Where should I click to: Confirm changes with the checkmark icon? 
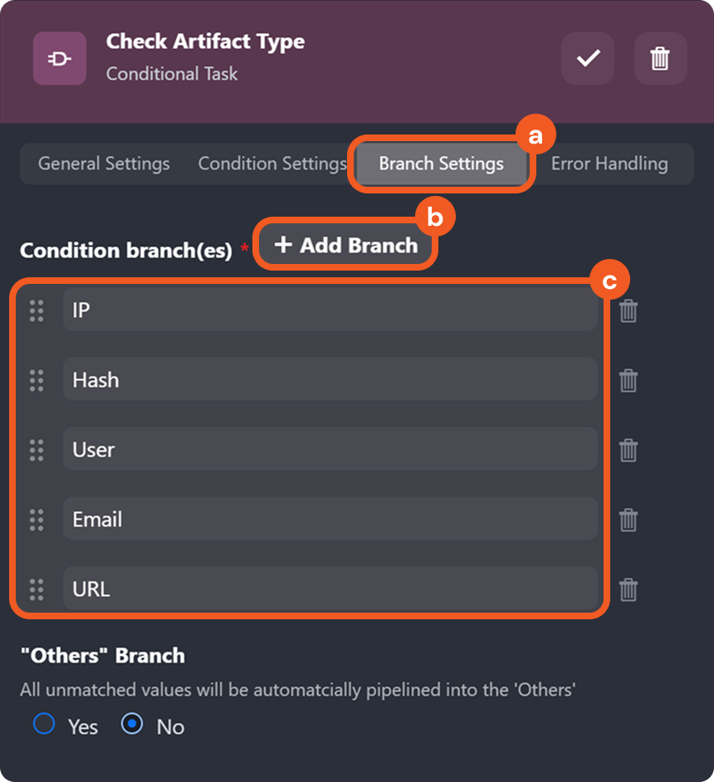point(588,59)
